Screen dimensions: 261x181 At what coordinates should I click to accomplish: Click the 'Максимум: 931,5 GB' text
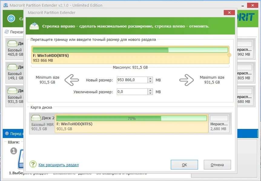pyautogui.click(x=130, y=67)
